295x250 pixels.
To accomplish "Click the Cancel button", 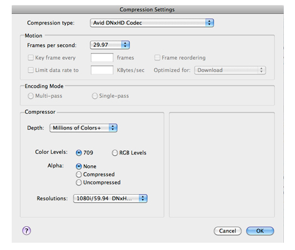I will (x=228, y=231).
